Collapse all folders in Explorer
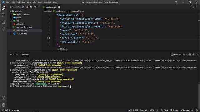 35,7
